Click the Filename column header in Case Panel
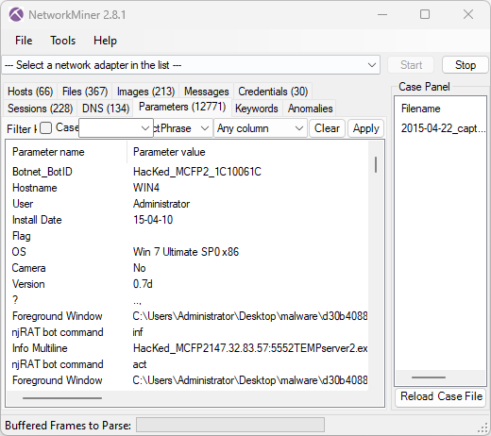491x436 pixels. [421, 109]
